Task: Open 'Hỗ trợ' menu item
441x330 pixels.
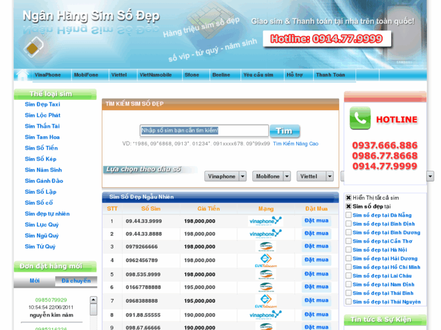Action: pos(295,75)
